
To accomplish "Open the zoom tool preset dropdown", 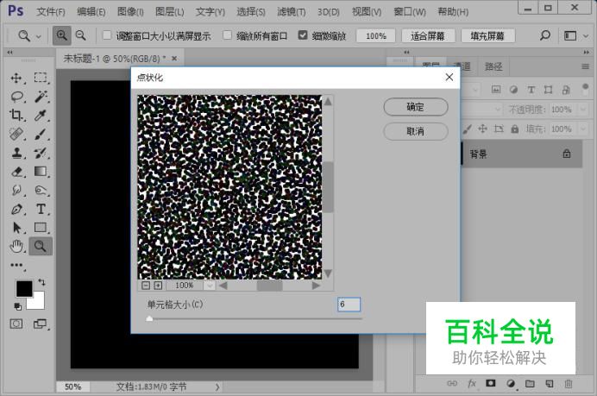I will click(39, 37).
